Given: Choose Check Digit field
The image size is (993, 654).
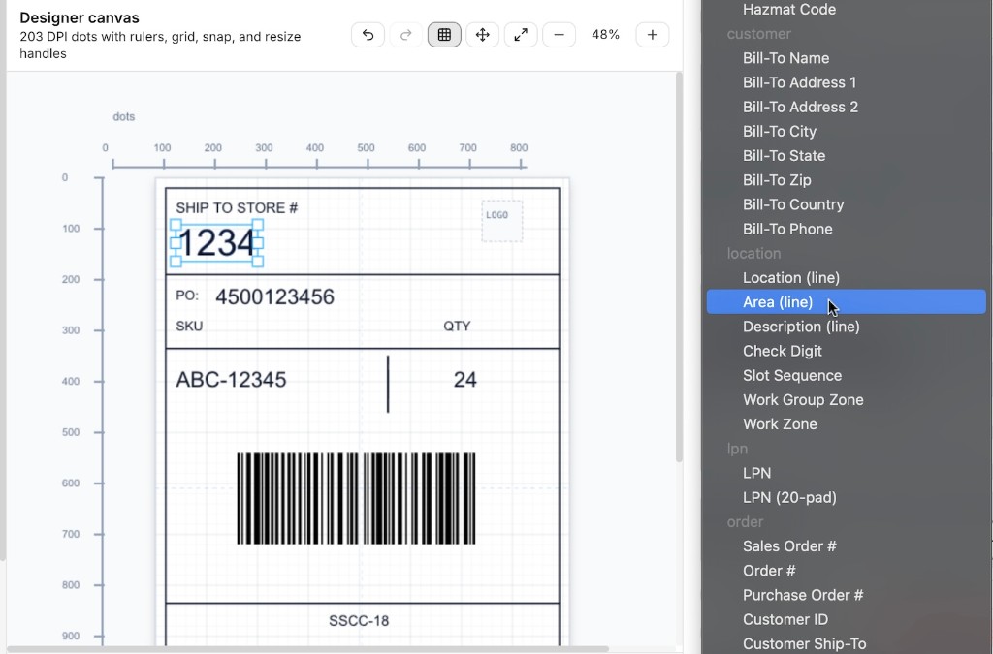Looking at the screenshot, I should (x=846, y=351).
